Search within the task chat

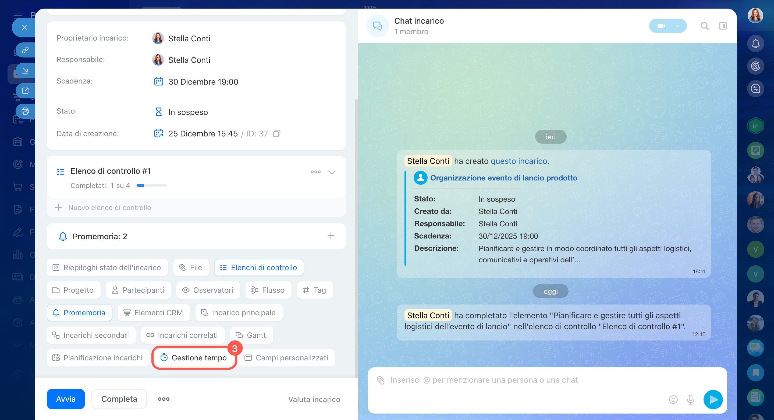coord(704,26)
